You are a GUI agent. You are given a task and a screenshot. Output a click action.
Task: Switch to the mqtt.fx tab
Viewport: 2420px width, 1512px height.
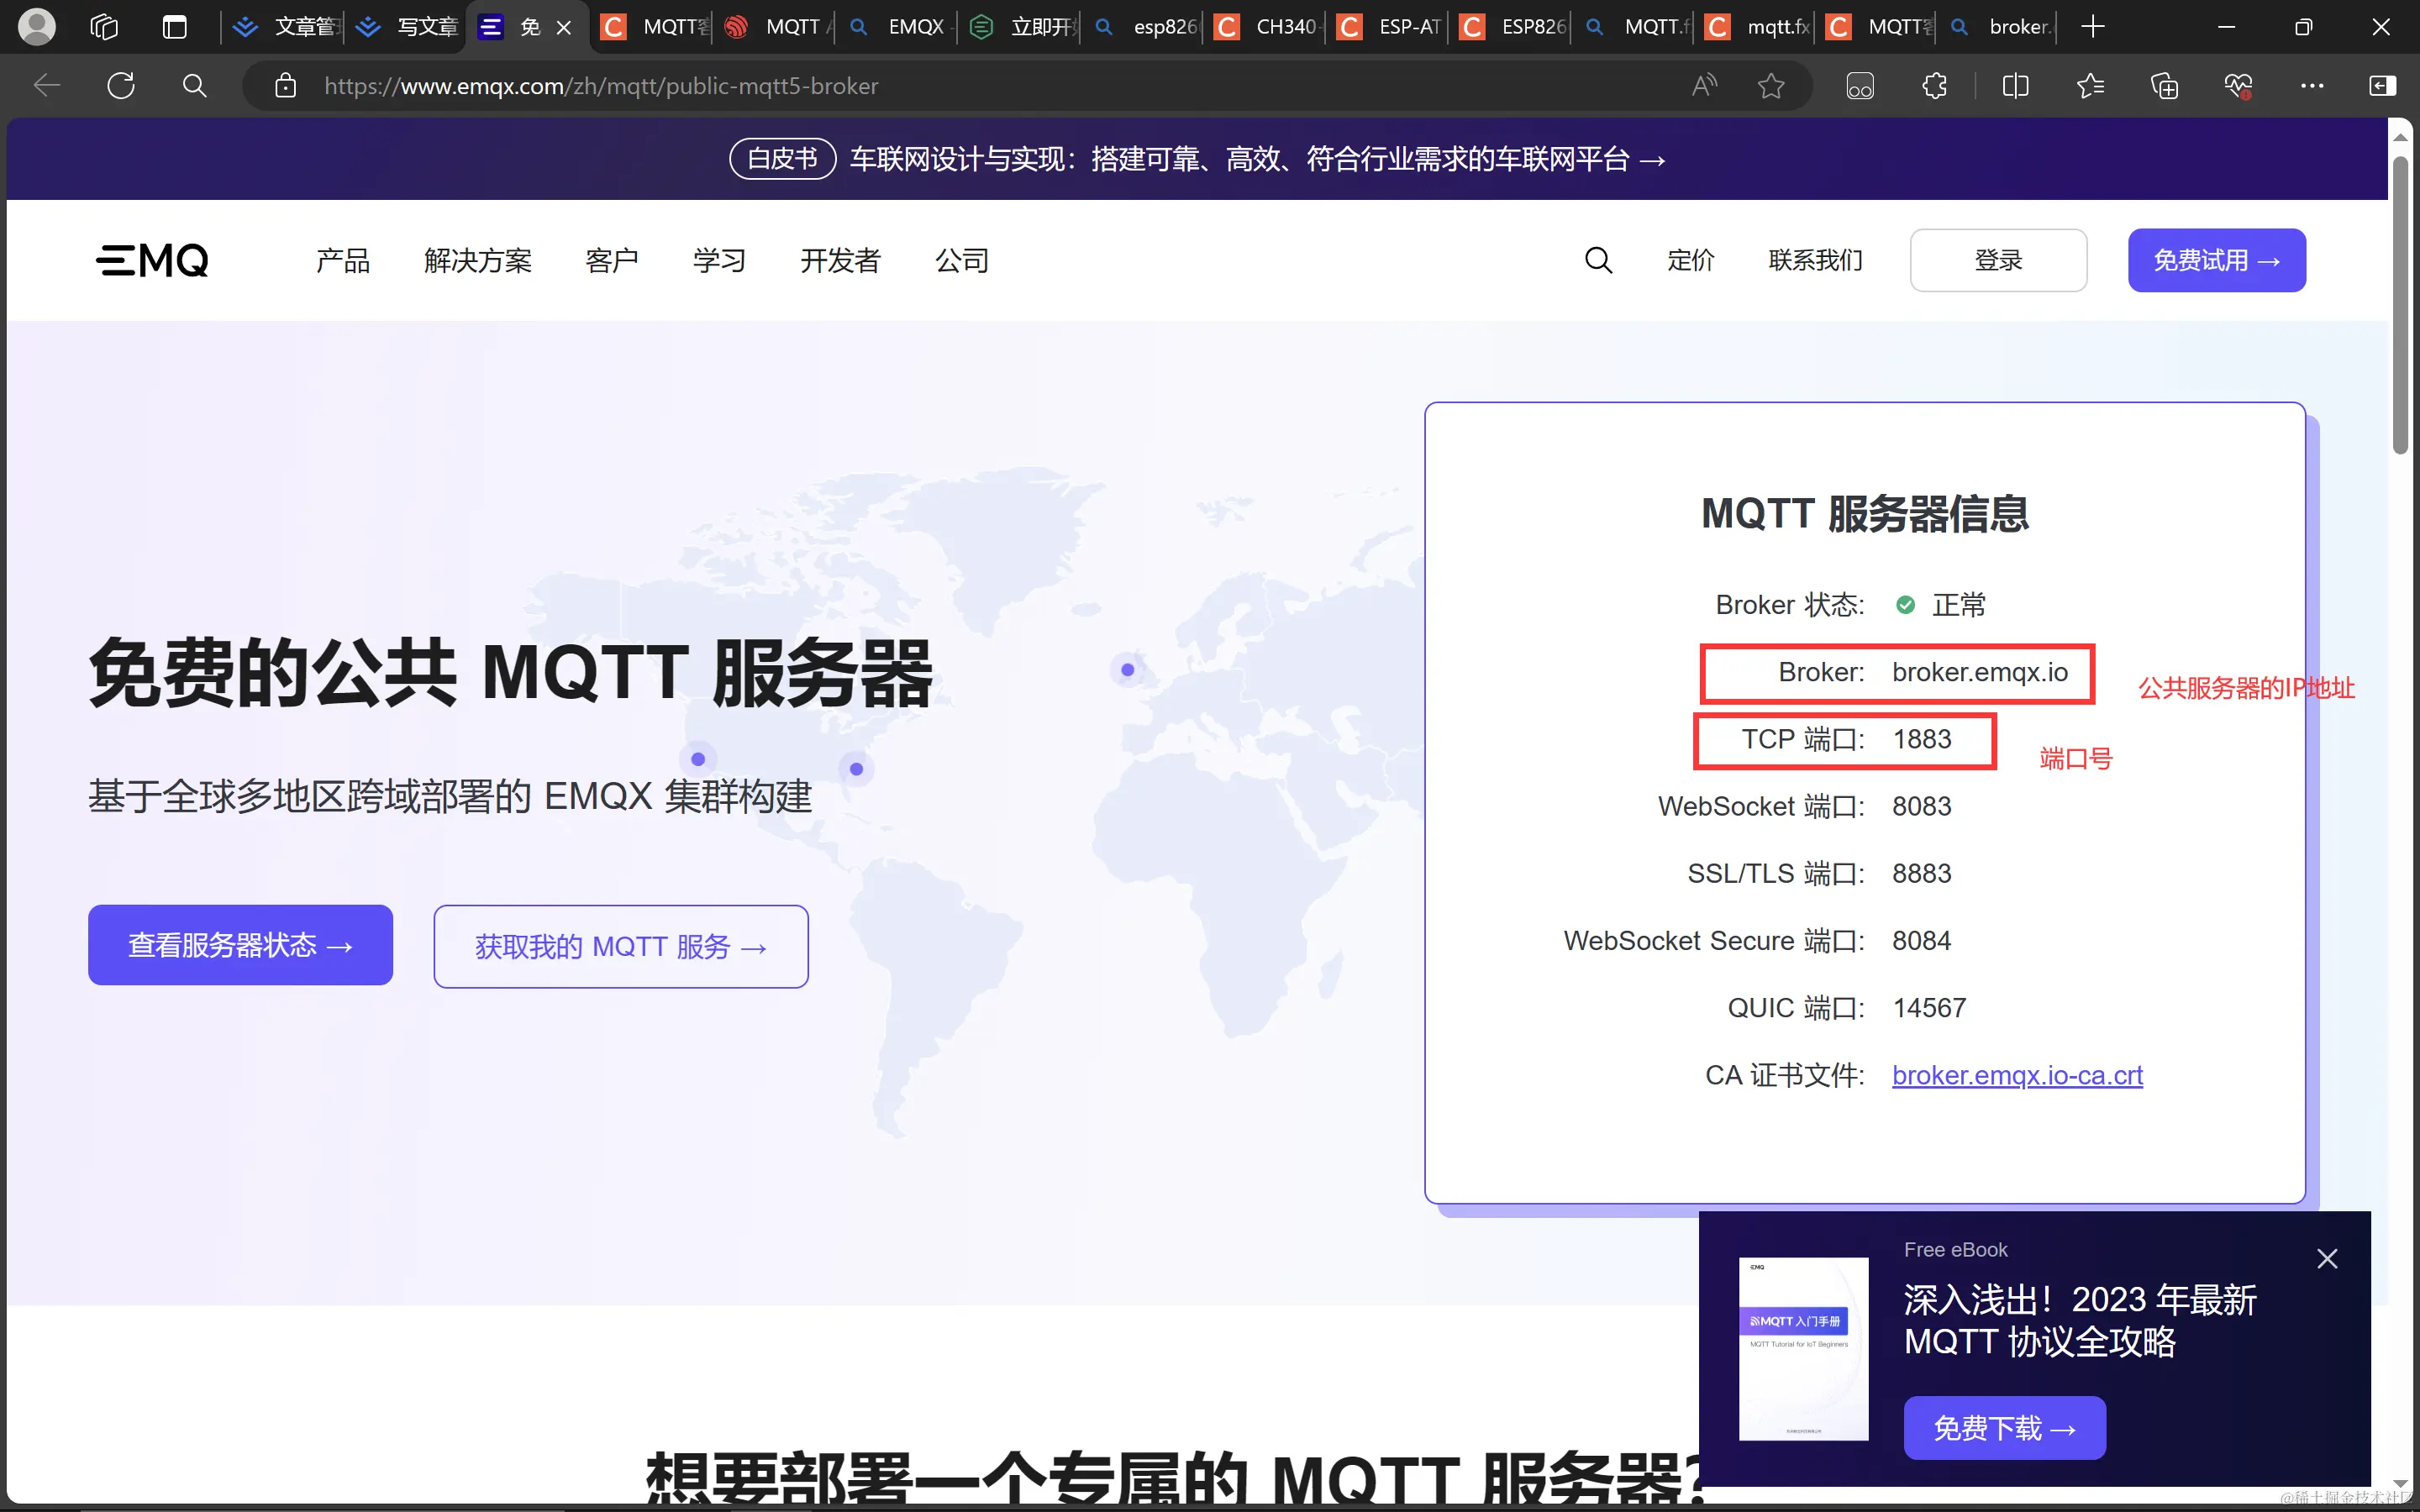(1758, 27)
